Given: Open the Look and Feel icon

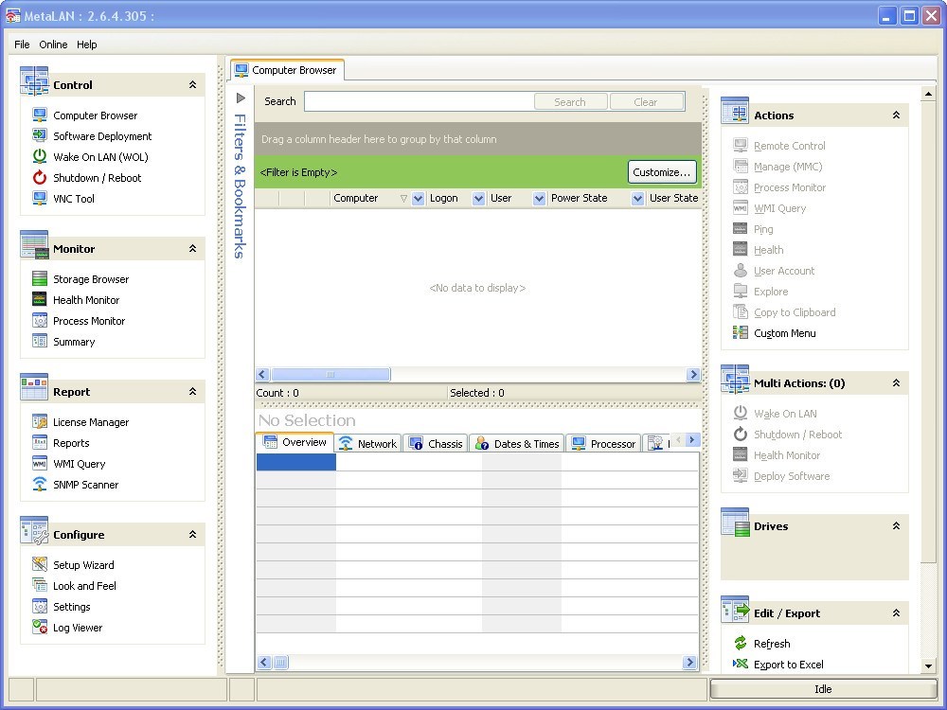Looking at the screenshot, I should 40,586.
